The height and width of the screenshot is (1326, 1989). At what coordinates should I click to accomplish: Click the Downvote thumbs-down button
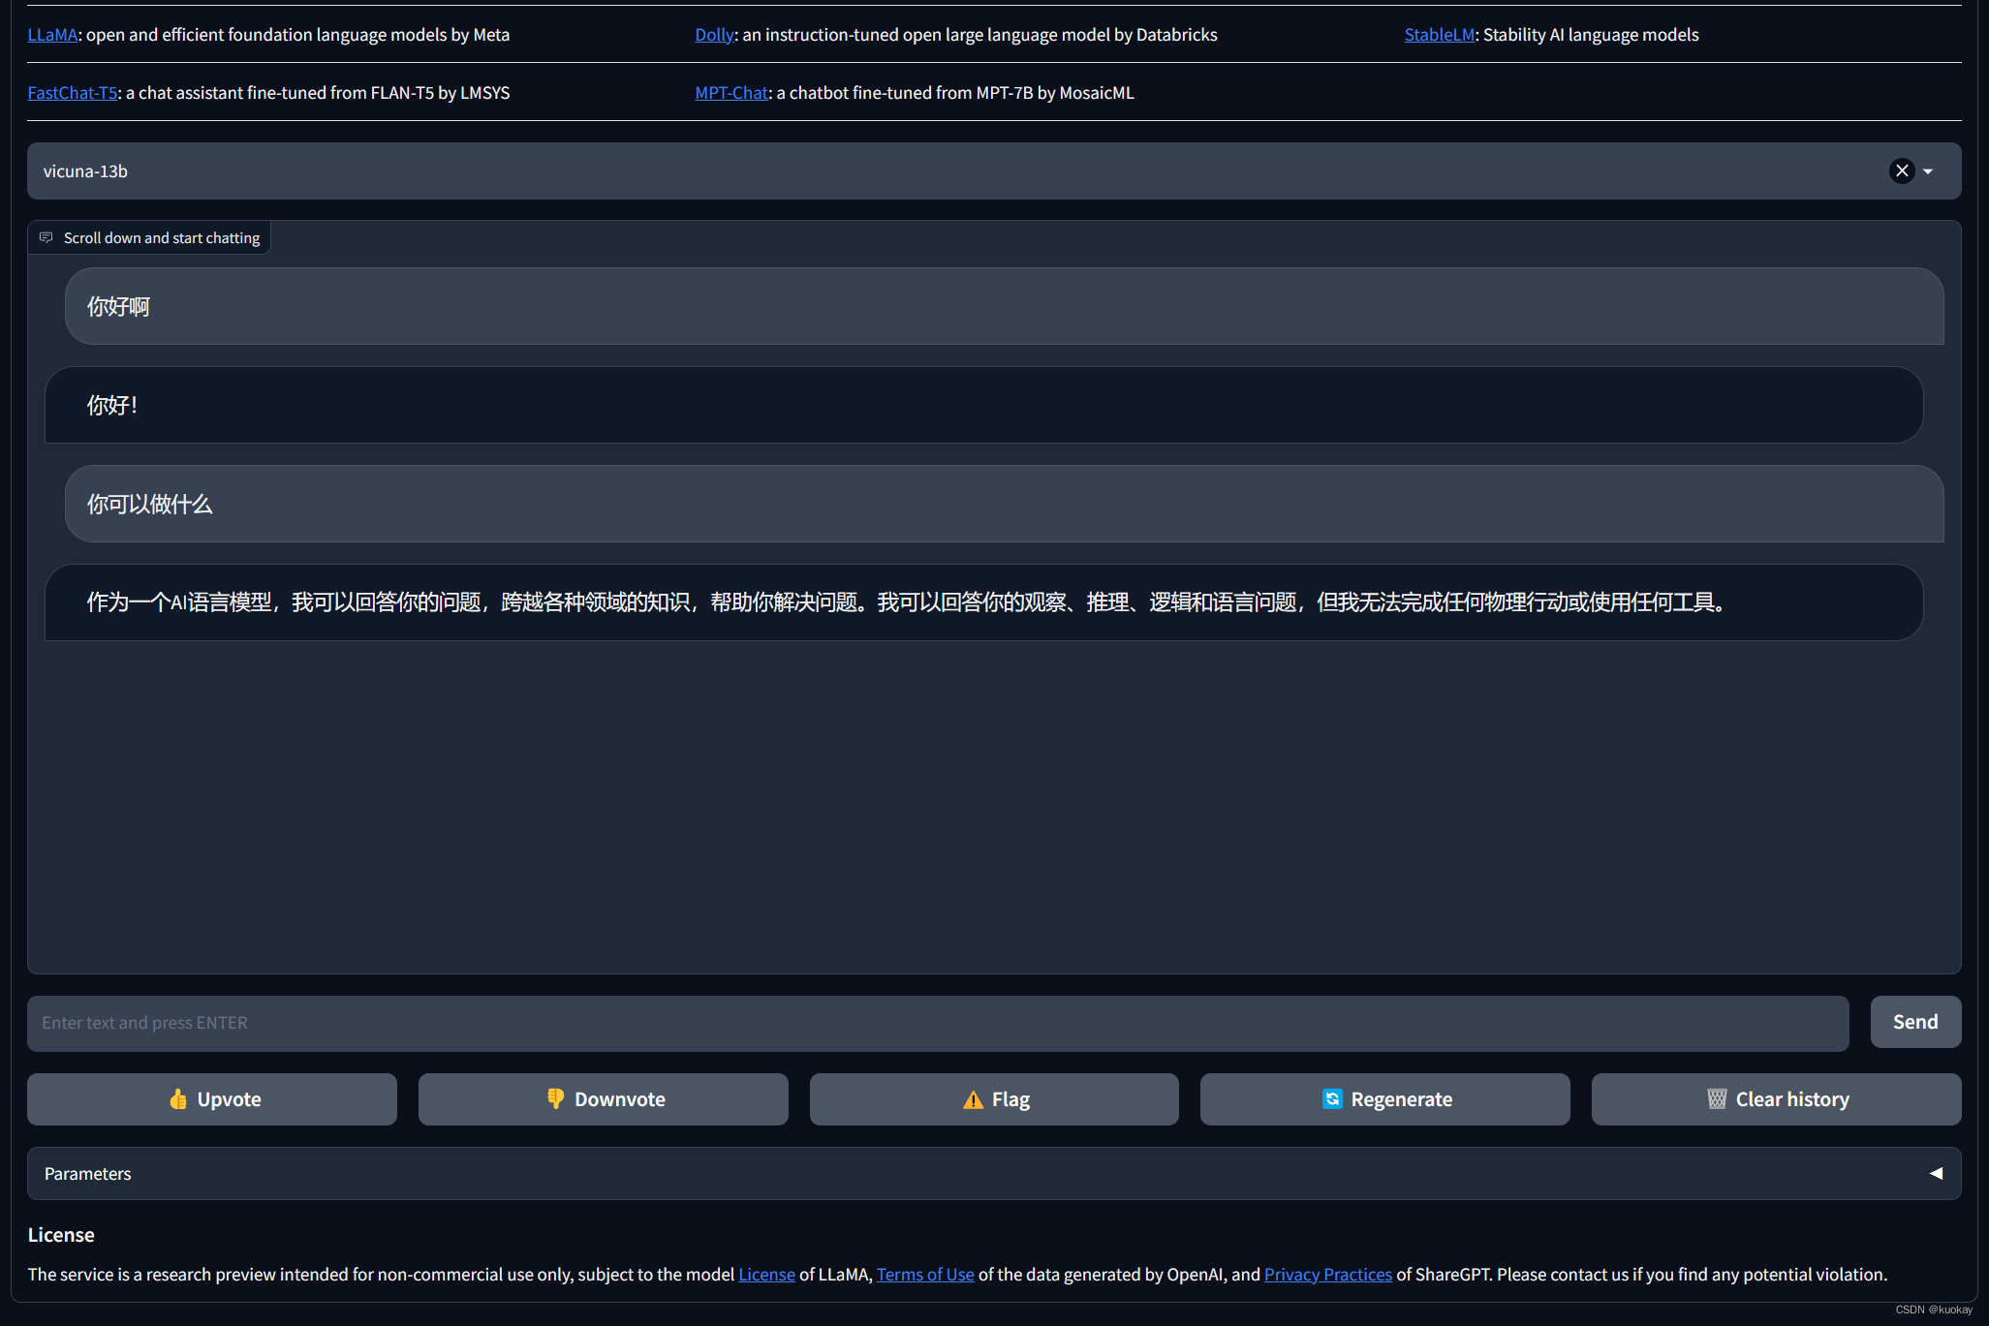[x=603, y=1099]
